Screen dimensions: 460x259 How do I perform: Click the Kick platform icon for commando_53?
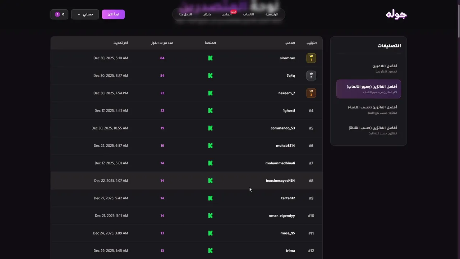[x=210, y=128]
